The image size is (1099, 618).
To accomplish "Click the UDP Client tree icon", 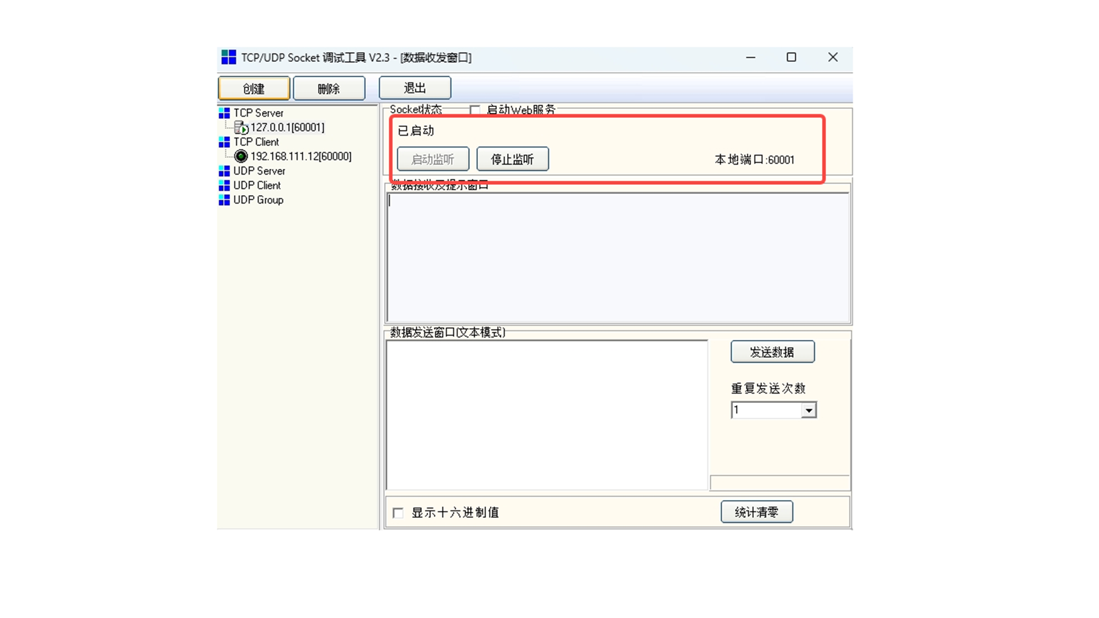I will [224, 185].
